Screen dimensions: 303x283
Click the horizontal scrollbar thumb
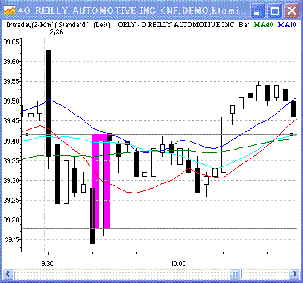(235, 274)
